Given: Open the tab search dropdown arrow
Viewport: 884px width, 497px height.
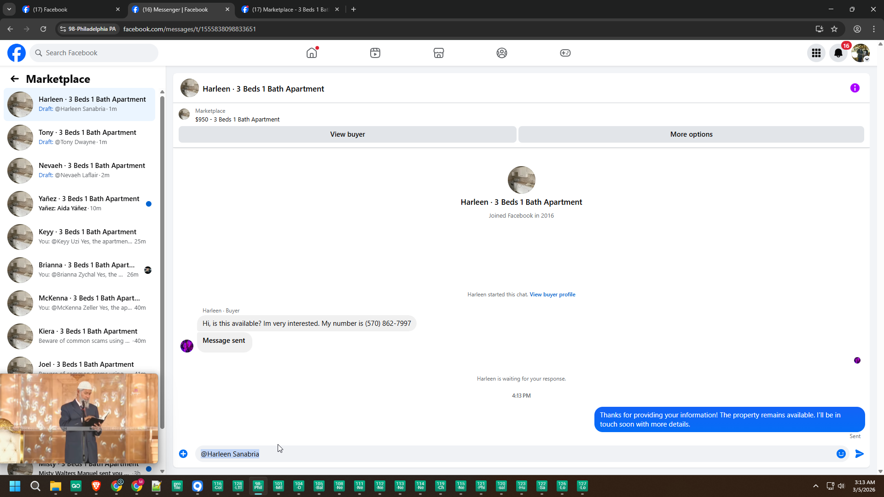Looking at the screenshot, I should click(9, 9).
